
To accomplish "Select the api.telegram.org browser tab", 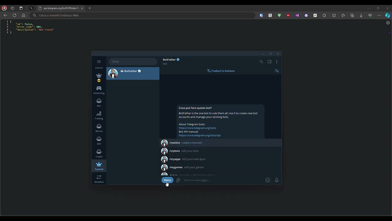I will pyautogui.click(x=61, y=8).
